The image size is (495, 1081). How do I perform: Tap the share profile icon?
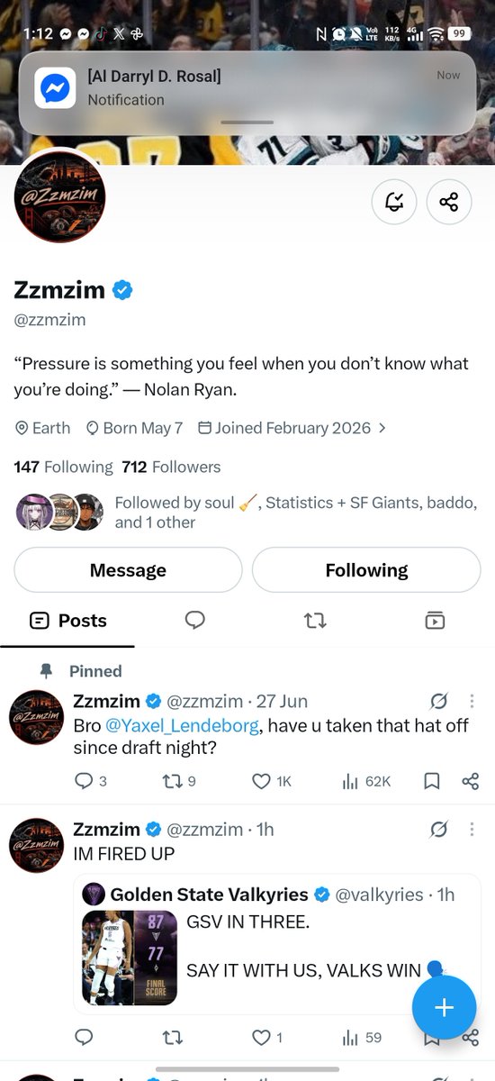(x=449, y=202)
